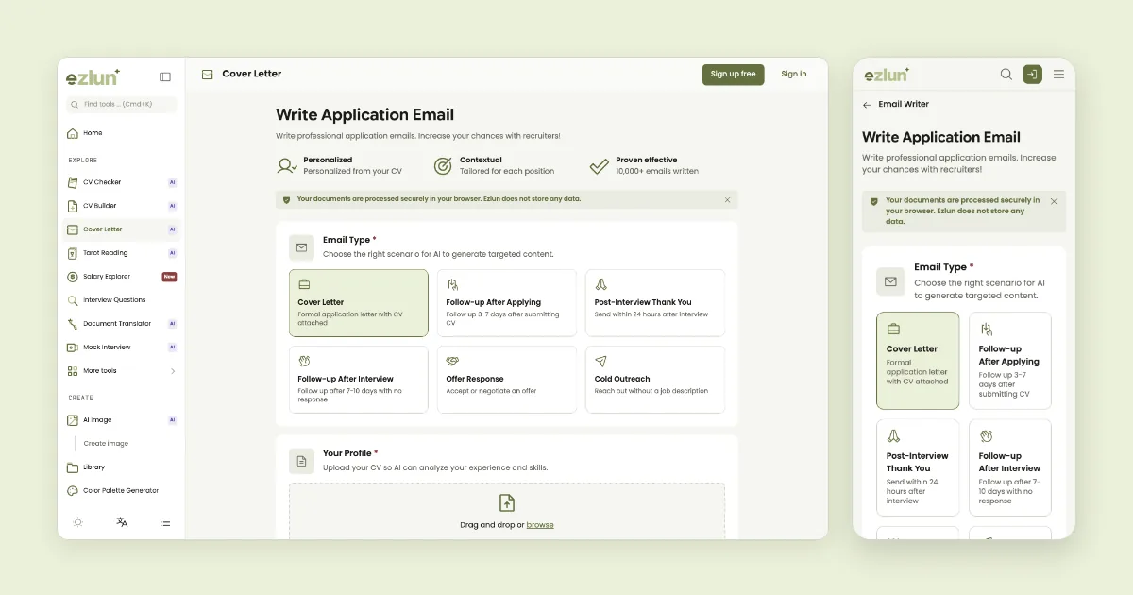Open the search icon in mobile header
This screenshot has height=595, width=1133.
[x=1006, y=75]
